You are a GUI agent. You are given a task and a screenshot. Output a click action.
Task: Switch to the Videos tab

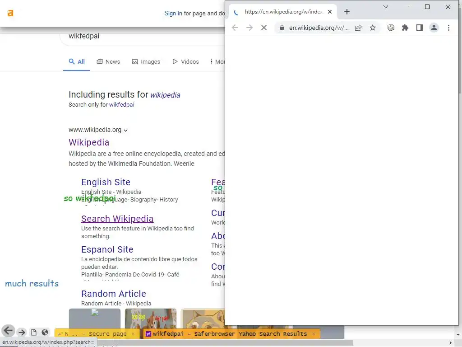pyautogui.click(x=185, y=61)
